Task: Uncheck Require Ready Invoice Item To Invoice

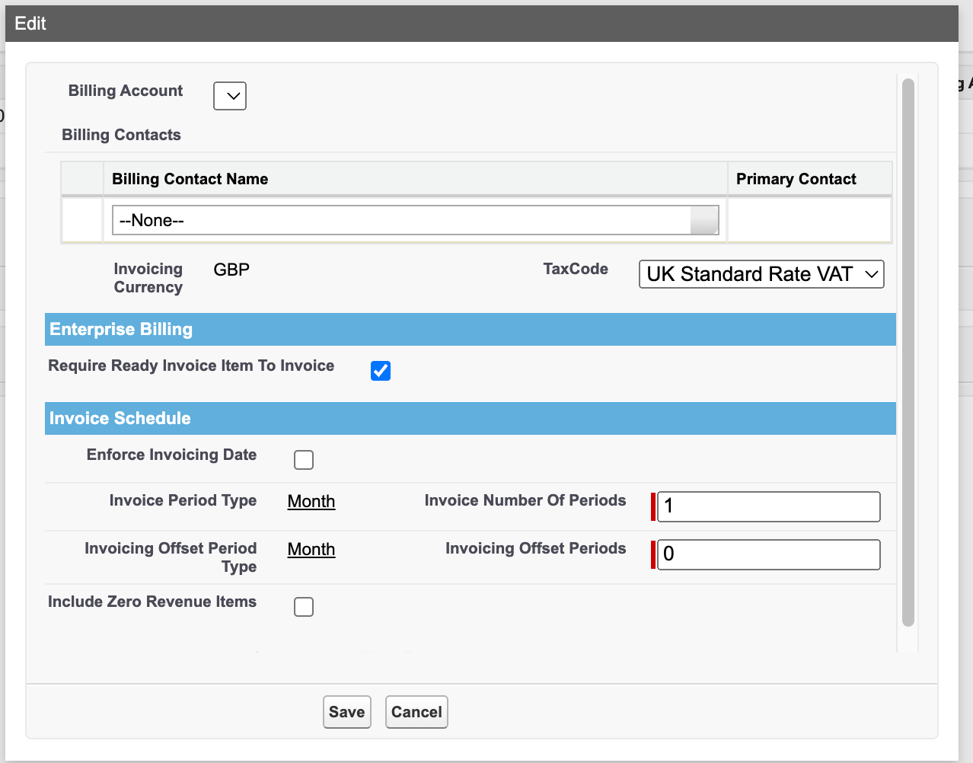Action: coord(381,371)
